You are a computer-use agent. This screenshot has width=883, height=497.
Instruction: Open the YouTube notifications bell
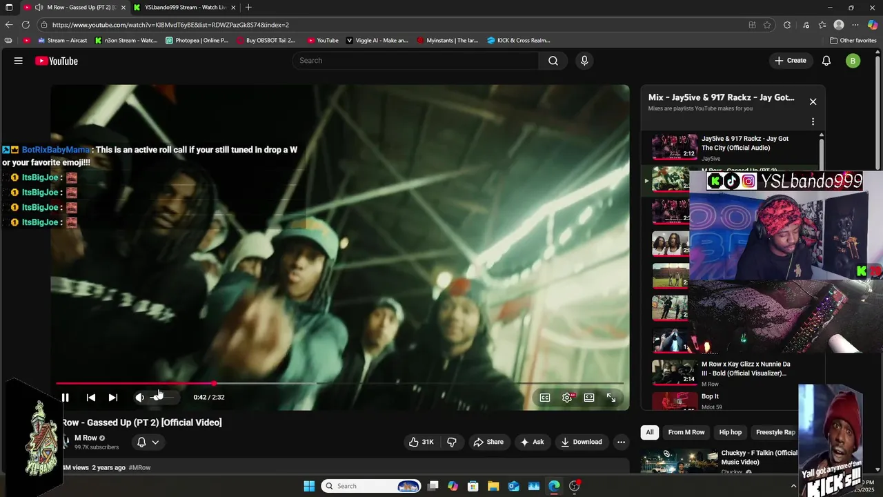826,61
